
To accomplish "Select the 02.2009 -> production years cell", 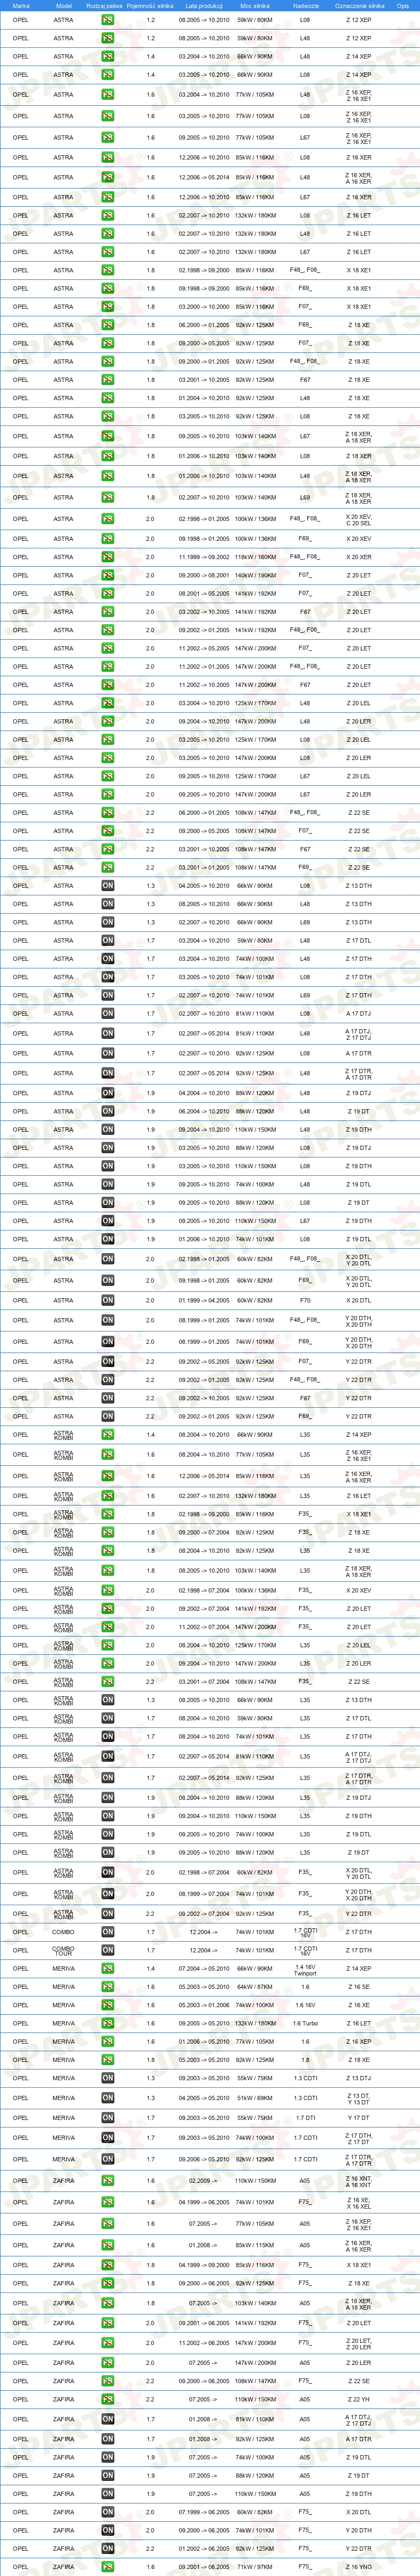I will (204, 2181).
